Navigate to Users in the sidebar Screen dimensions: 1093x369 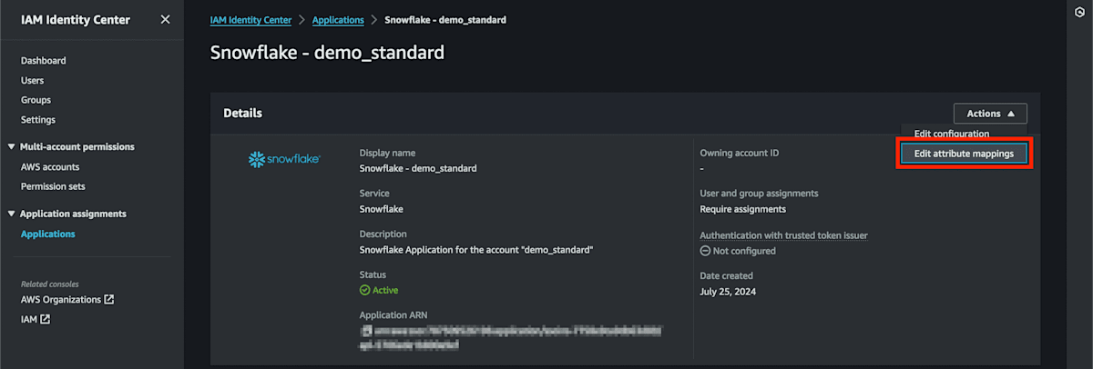33,81
